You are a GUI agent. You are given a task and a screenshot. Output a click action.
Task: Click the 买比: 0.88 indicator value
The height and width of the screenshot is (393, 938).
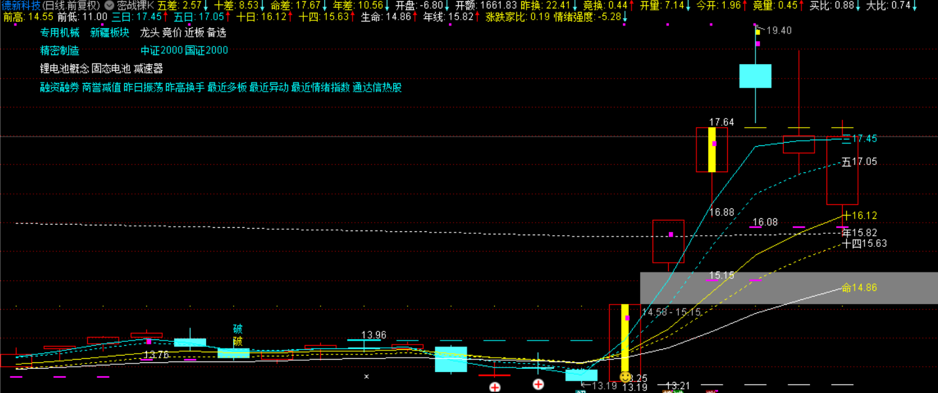pos(832,5)
